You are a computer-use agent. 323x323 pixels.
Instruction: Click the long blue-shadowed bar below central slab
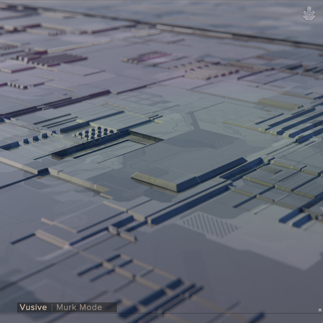[191, 204]
